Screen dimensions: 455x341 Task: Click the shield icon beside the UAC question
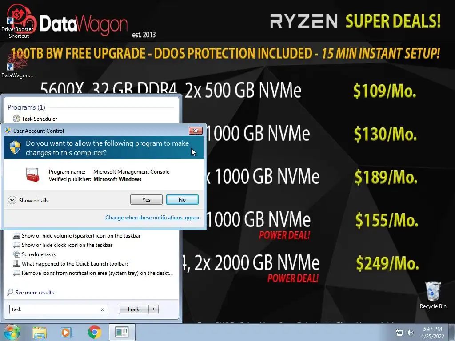(x=15, y=147)
